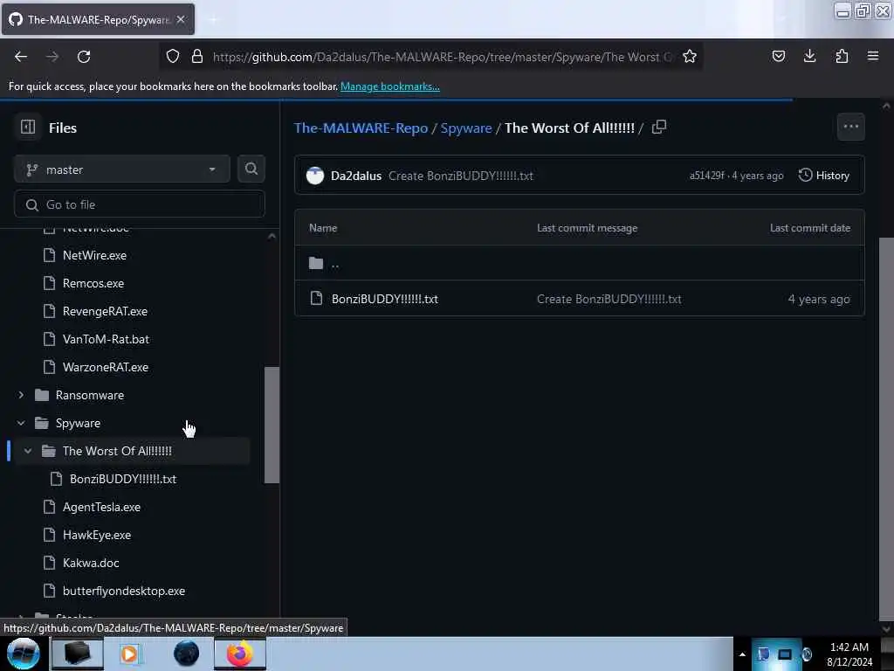Image resolution: width=894 pixels, height=671 pixels.
Task: Select AgentTesla.exe in file tree
Action: click(101, 507)
